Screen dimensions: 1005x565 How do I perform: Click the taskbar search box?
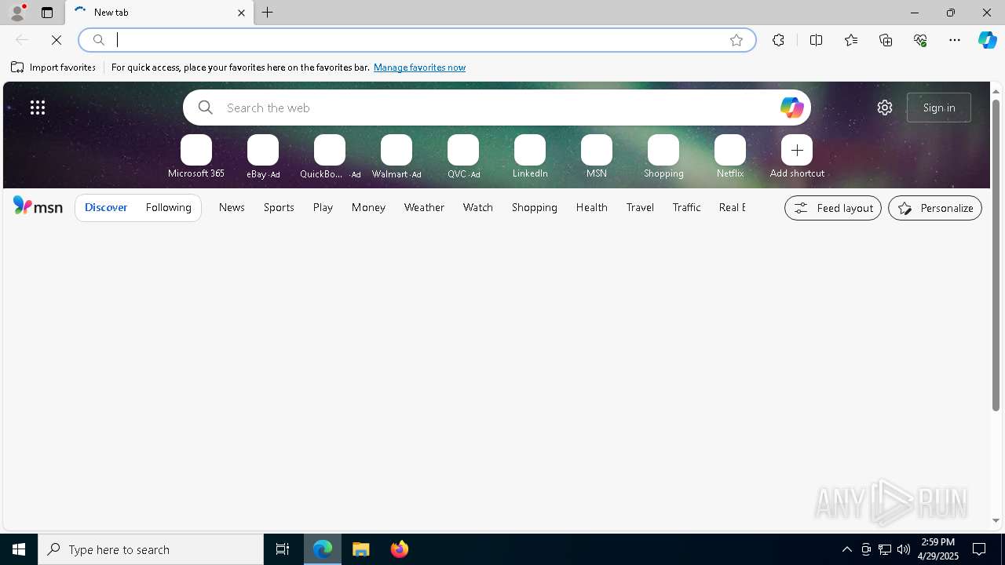(x=151, y=549)
